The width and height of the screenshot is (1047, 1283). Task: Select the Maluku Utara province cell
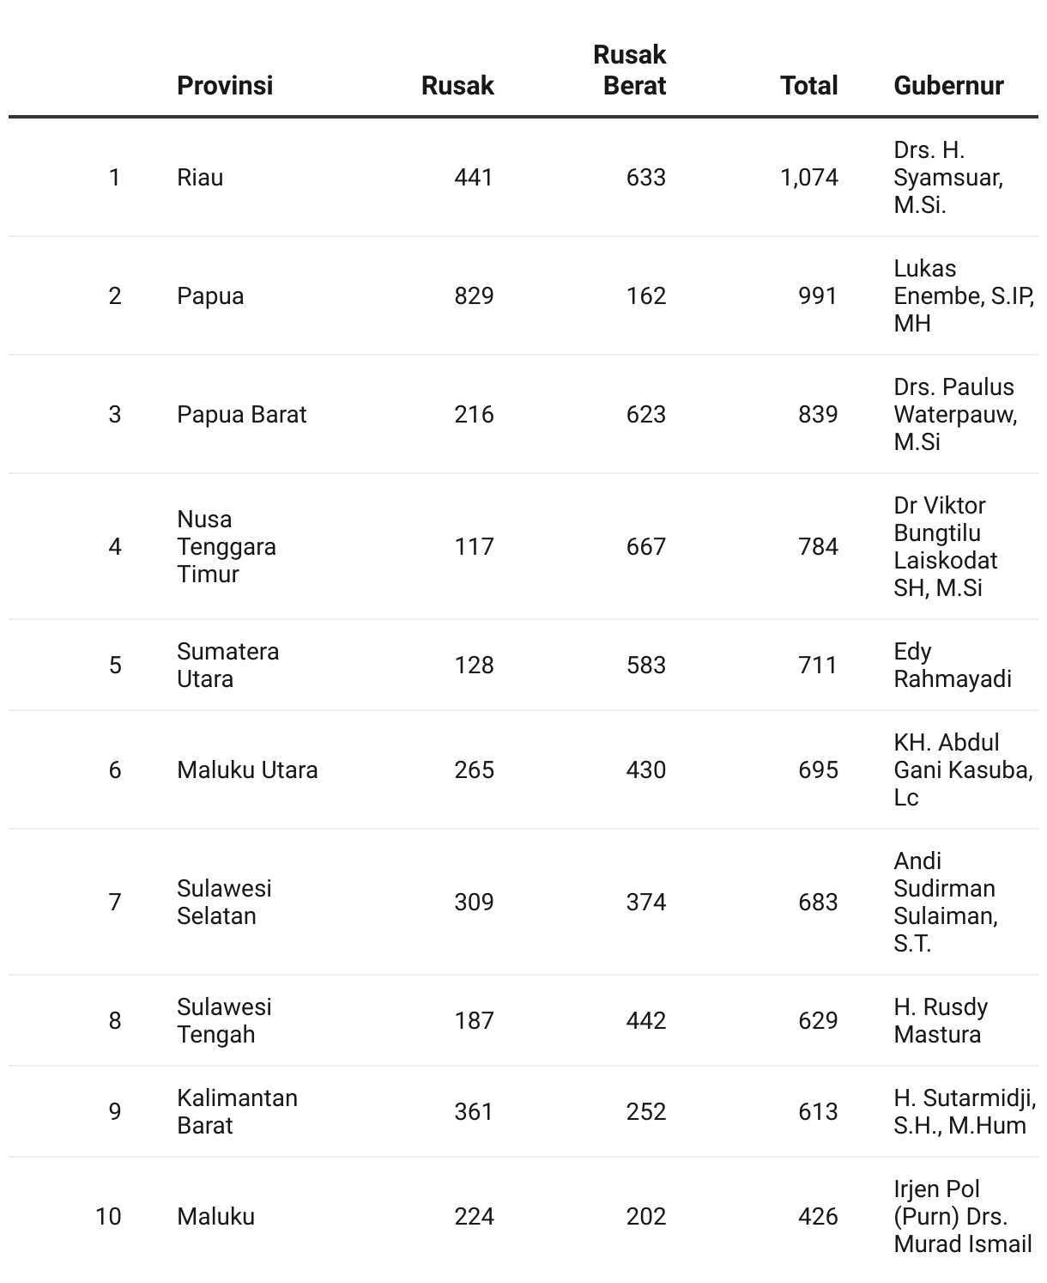click(x=247, y=769)
